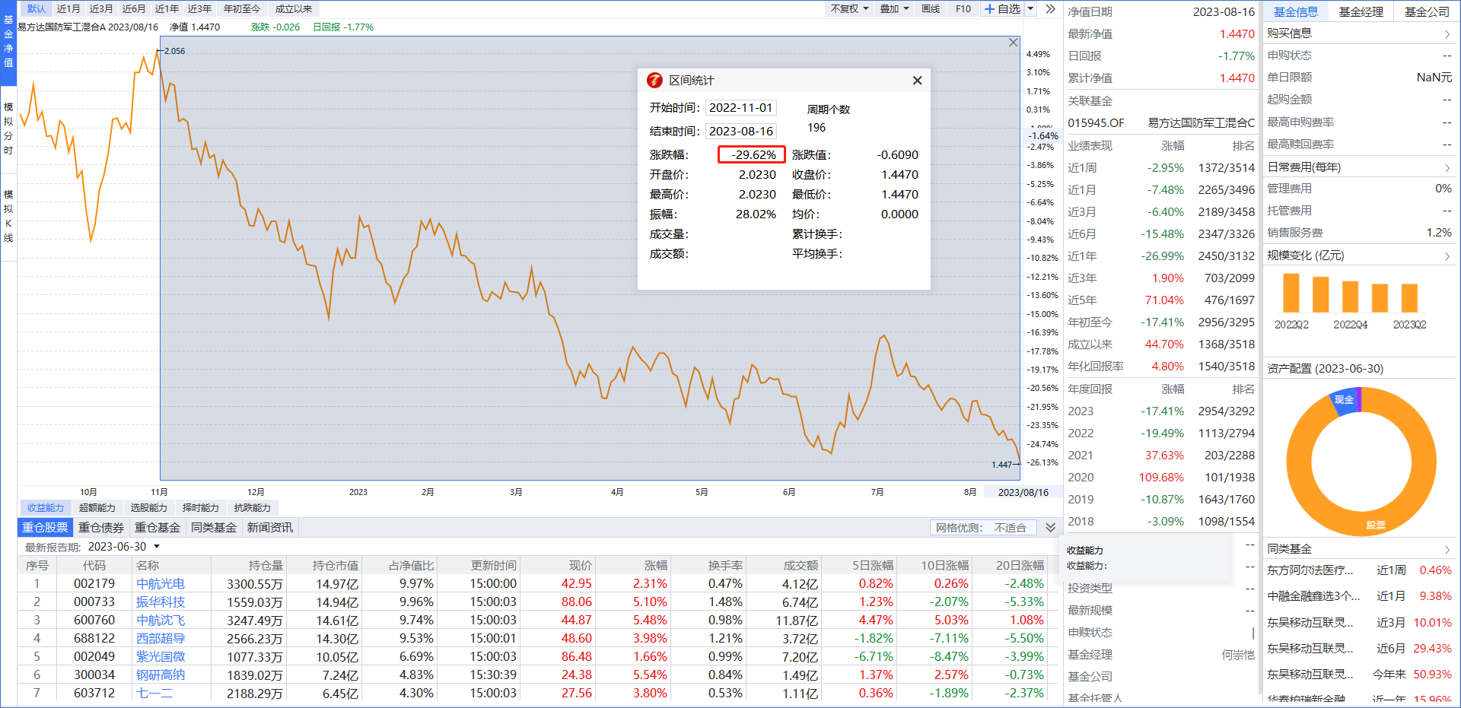The height and width of the screenshot is (708, 1461).
Task: Toggle the 画线 drawing tool
Action: tap(931, 9)
